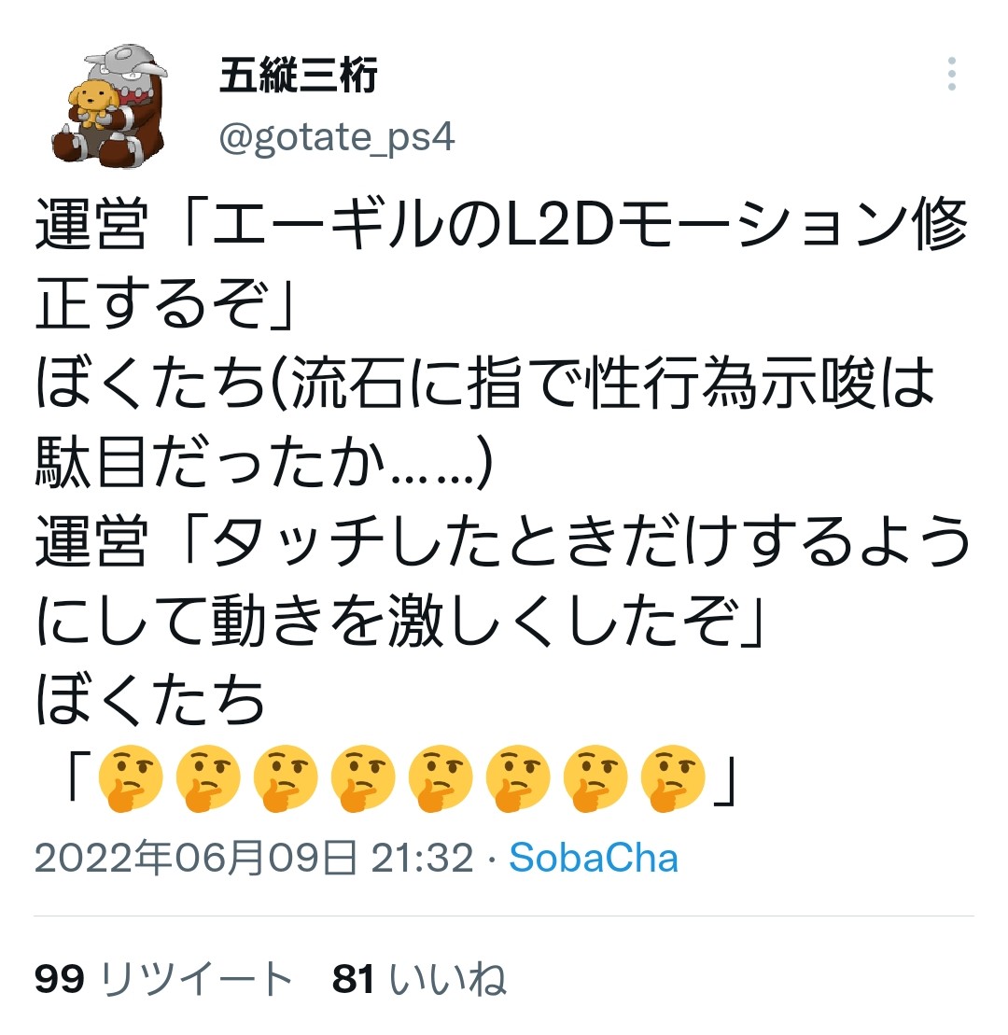Click the @gotate_ps4 handle

tap(337, 137)
